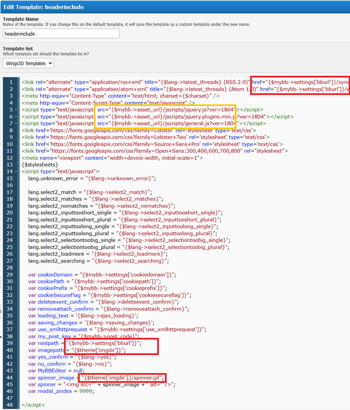Image resolution: width=350 pixels, height=410 pixels.
Task: Click the var loading_text code line
Action: 84,316
